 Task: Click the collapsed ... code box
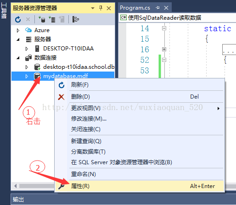(229, 50)
